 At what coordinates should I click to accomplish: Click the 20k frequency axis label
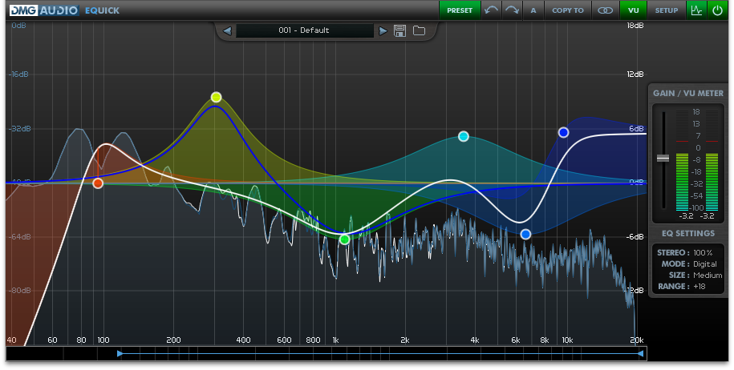tap(637, 340)
